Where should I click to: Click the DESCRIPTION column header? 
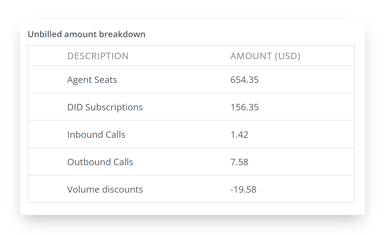tap(98, 56)
